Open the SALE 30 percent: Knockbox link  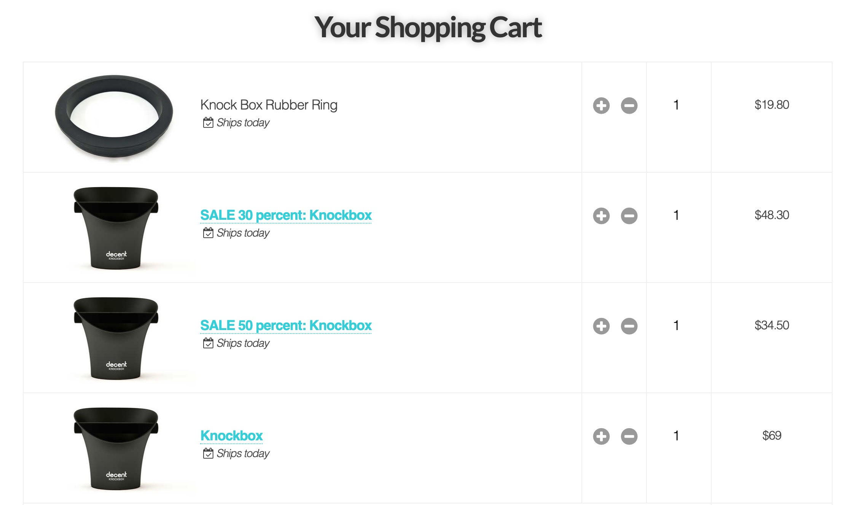click(x=286, y=215)
